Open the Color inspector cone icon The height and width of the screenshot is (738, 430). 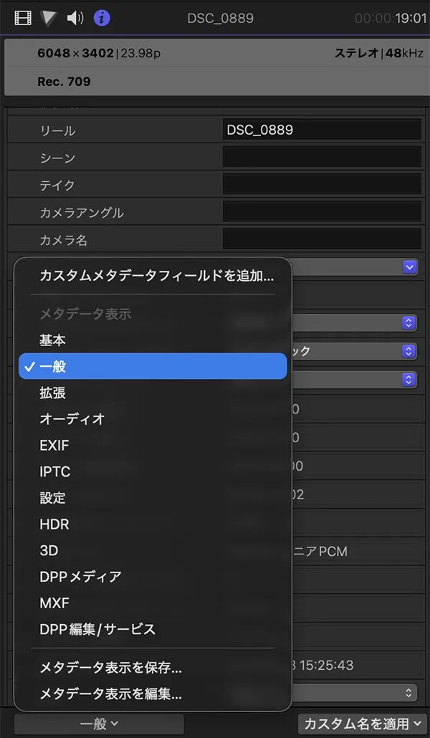(x=49, y=18)
